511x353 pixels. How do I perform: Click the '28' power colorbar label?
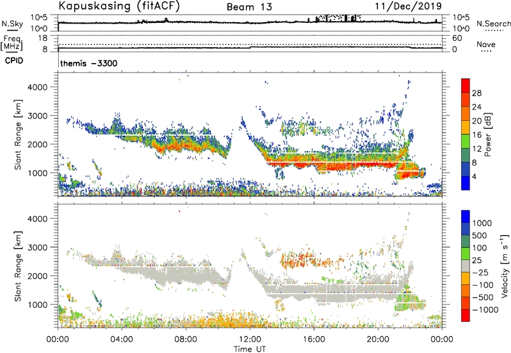(x=477, y=93)
